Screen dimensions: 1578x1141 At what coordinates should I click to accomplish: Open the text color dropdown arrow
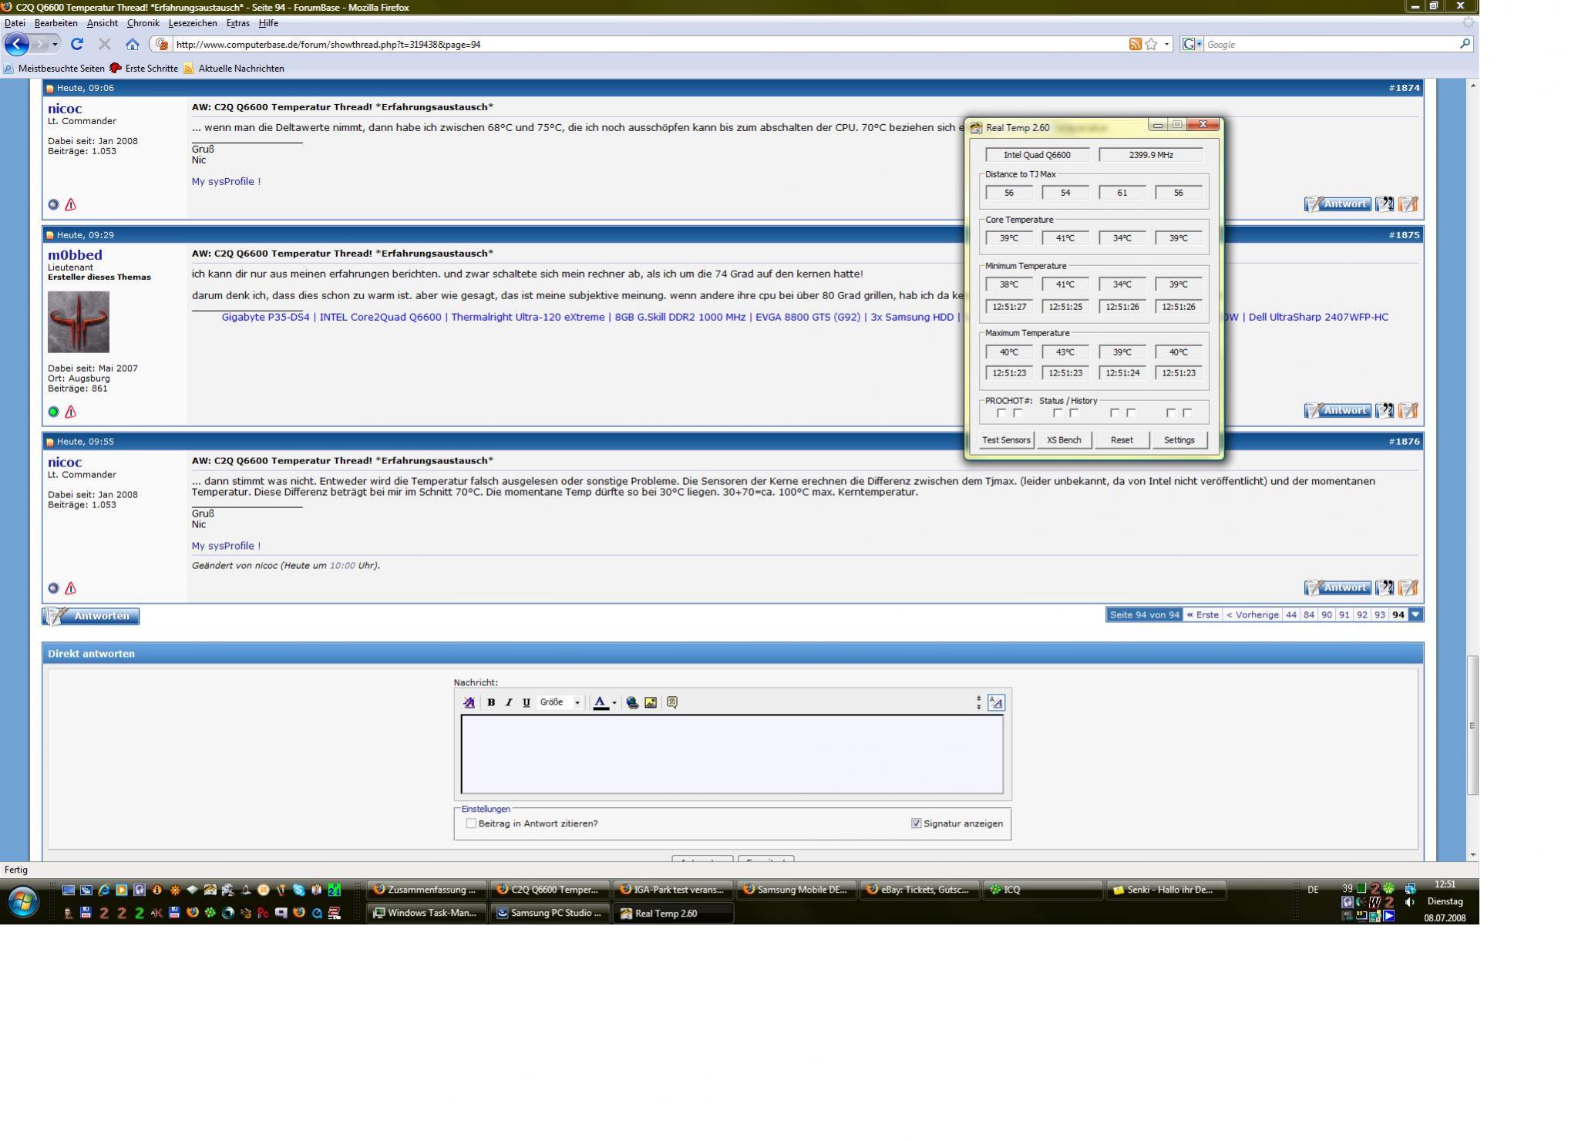(614, 702)
